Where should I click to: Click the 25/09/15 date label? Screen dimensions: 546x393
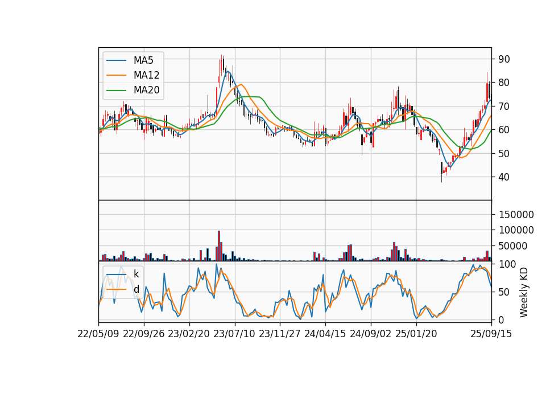[491, 334]
